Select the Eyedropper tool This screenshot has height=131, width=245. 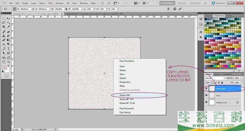click(x=8, y=27)
